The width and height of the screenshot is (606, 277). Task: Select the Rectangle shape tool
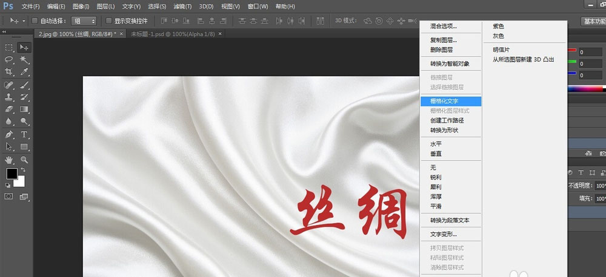click(24, 146)
